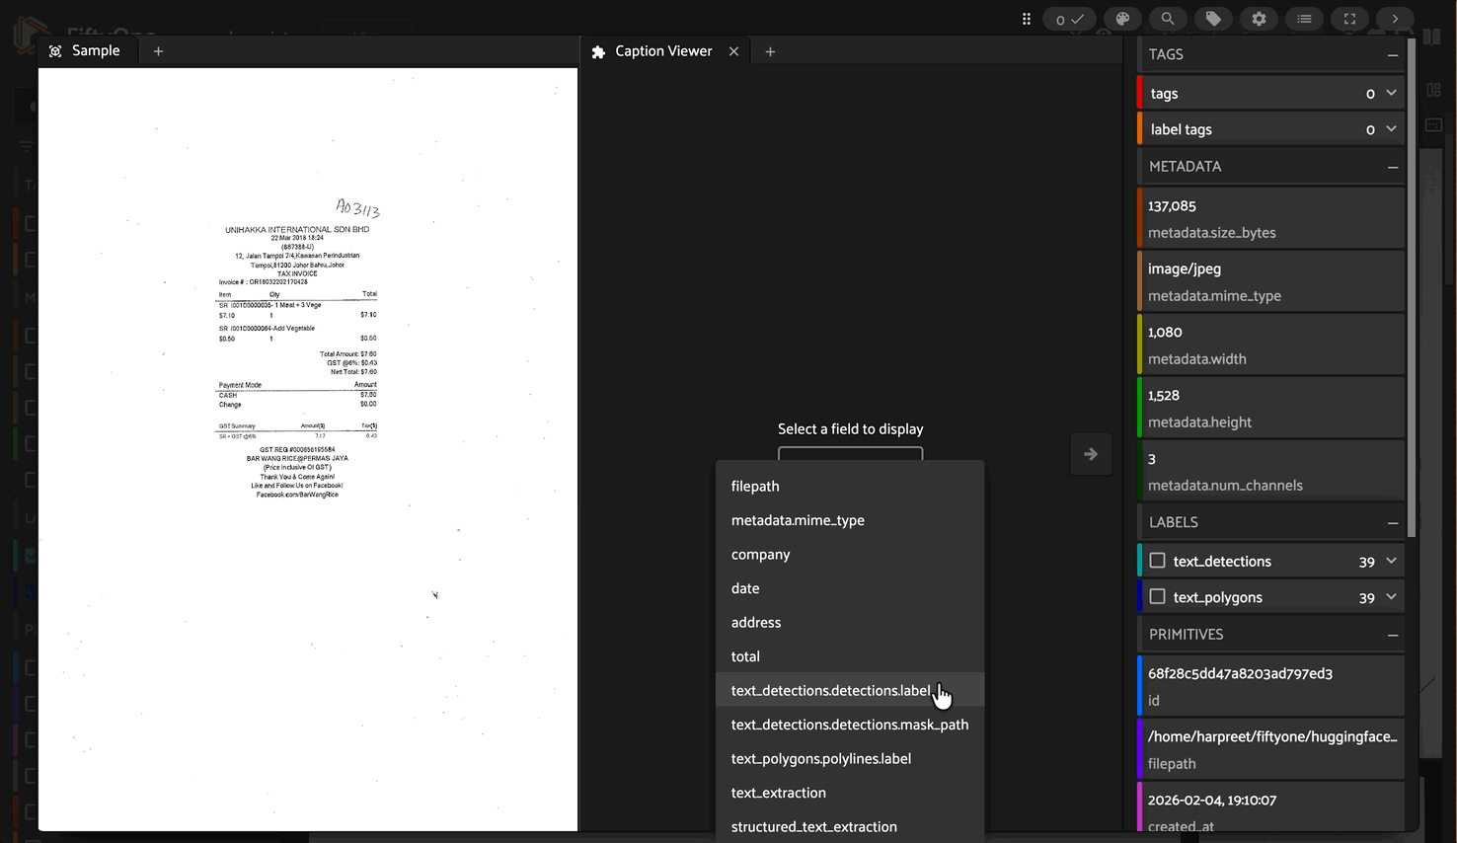Open the tag sample icon in the toolbar
Screen dimensions: 1457x843
click(1213, 19)
